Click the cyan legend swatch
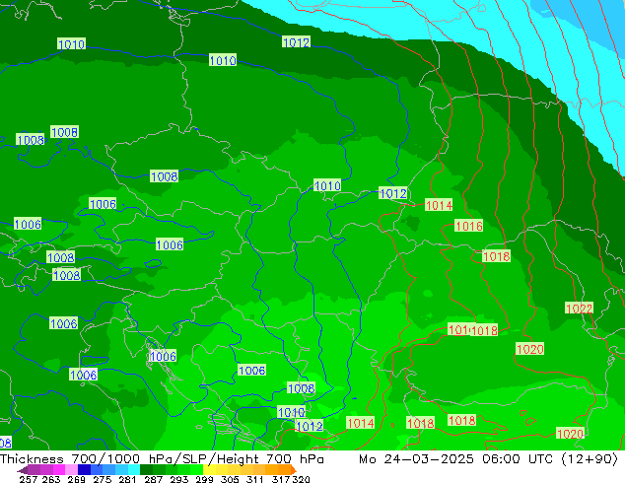This screenshot has width=625, height=483. click(x=134, y=470)
